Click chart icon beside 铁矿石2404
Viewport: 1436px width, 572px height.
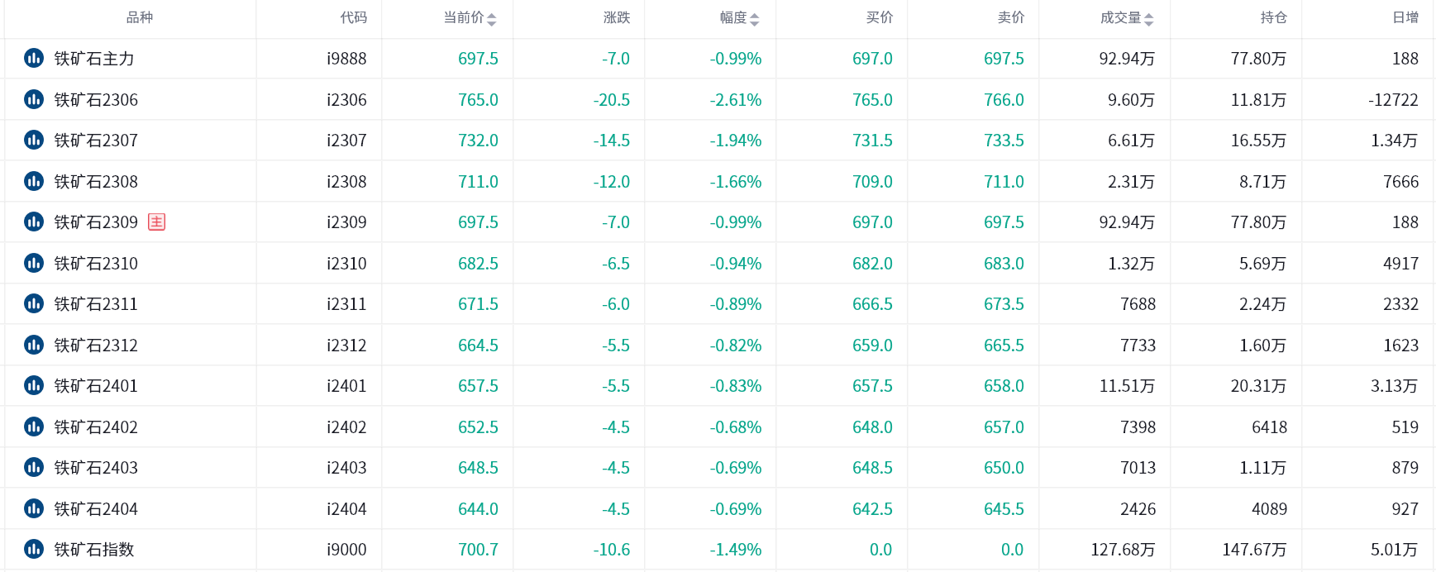[34, 509]
